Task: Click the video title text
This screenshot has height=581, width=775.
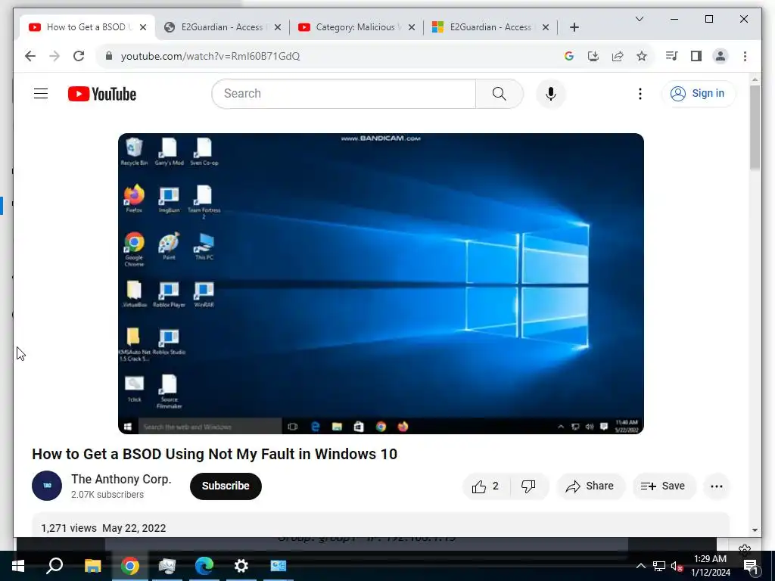Action: coord(214,454)
